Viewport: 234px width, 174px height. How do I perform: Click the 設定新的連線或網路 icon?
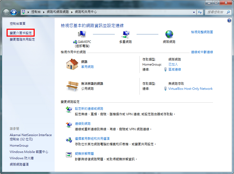69,110
